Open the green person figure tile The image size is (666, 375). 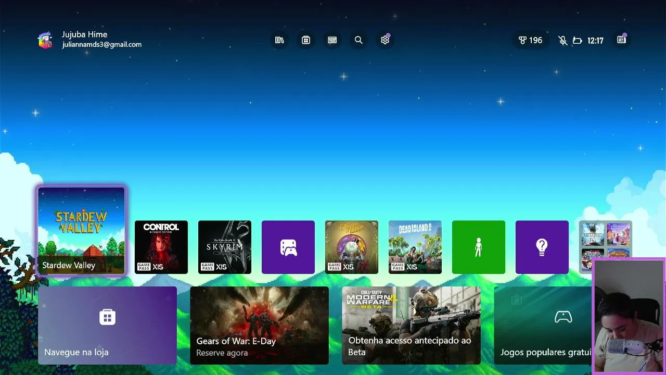coord(479,247)
